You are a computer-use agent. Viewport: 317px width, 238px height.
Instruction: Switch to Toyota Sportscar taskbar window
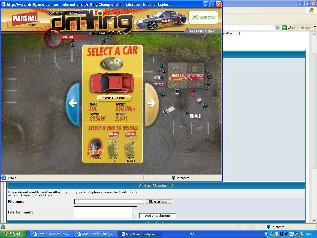click(x=51, y=234)
